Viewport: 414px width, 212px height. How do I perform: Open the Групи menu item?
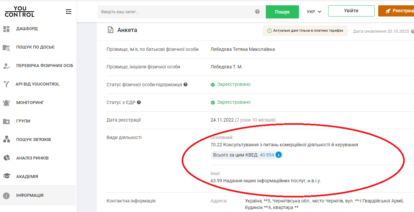tap(23, 121)
